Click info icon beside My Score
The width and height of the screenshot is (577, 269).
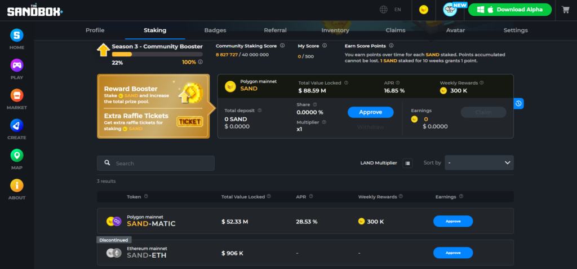[325, 46]
